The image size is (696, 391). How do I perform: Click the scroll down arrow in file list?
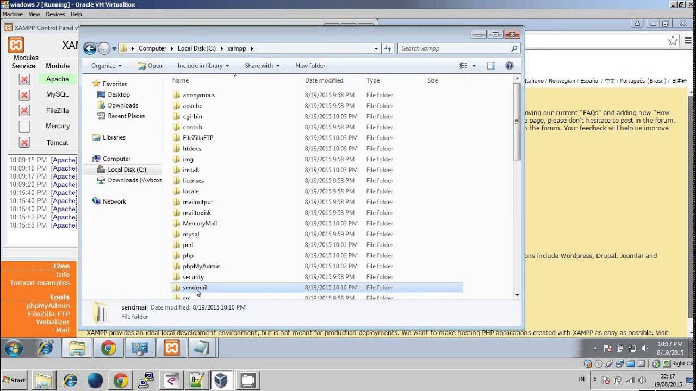click(x=517, y=295)
